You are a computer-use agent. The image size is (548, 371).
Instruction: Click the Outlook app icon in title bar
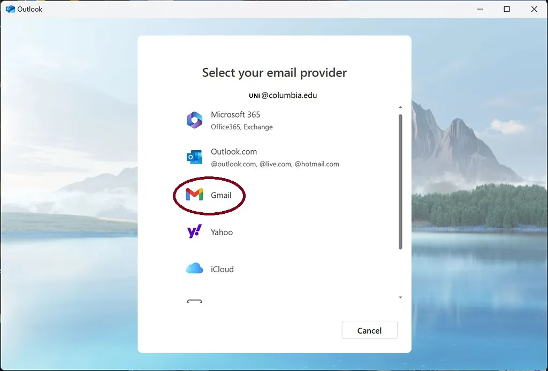(x=11, y=9)
